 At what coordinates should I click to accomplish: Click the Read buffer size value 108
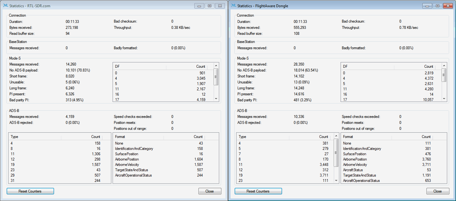297,34
